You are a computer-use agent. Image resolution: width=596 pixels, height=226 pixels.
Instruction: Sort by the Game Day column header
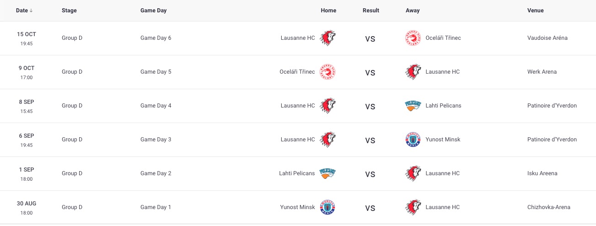(153, 11)
